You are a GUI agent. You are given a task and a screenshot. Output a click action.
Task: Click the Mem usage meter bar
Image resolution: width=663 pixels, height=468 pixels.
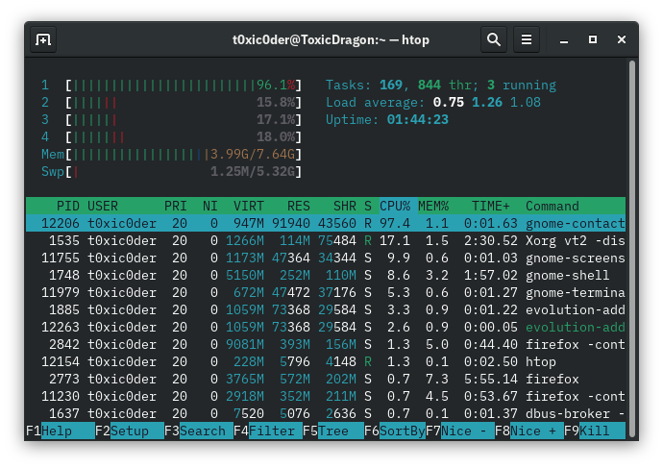171,155
